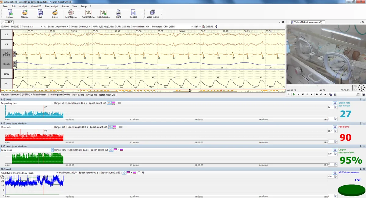
Task: Switch to the Video-EEG camera tab
Action: tap(308, 22)
